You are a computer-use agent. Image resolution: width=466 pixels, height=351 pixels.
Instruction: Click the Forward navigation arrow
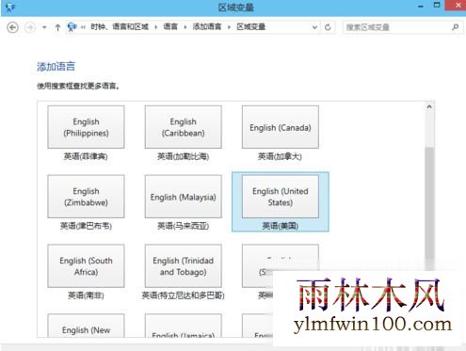click(x=30, y=27)
